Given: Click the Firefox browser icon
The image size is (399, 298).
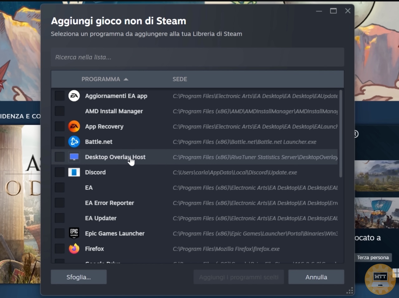Looking at the screenshot, I should pos(74,248).
